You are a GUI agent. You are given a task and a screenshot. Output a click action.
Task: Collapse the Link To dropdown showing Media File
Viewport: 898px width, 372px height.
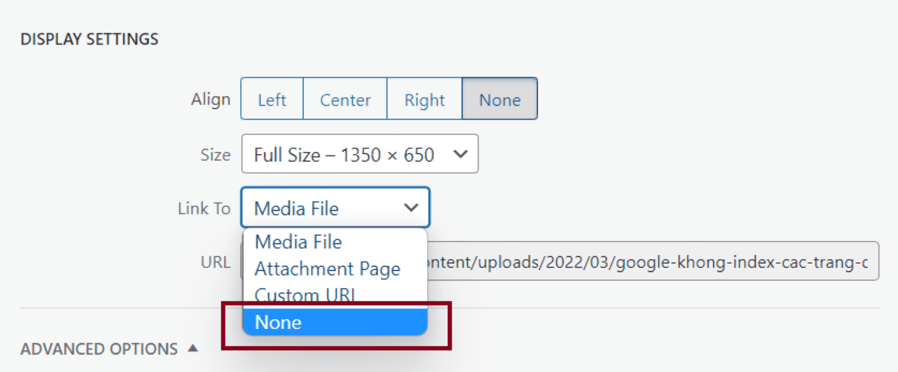pyautogui.click(x=335, y=208)
